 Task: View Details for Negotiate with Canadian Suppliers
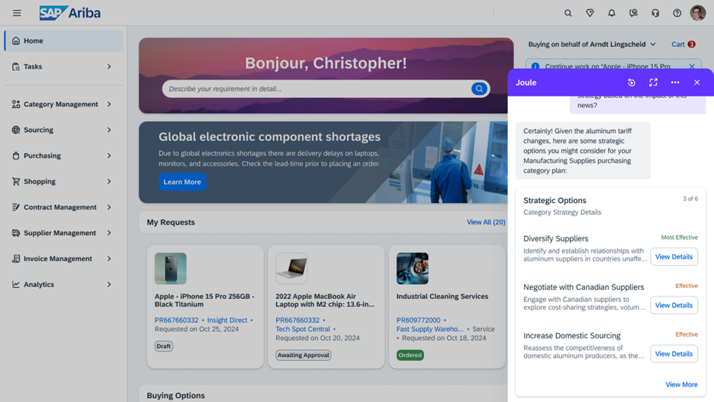coord(674,305)
